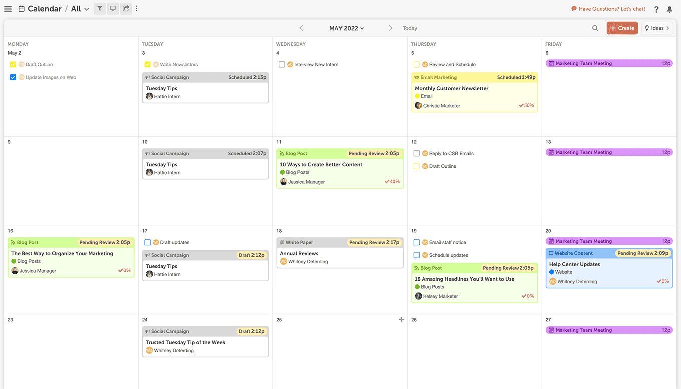Uncheck the completed Draft Outline task
681x389 pixels.
pyautogui.click(x=13, y=64)
